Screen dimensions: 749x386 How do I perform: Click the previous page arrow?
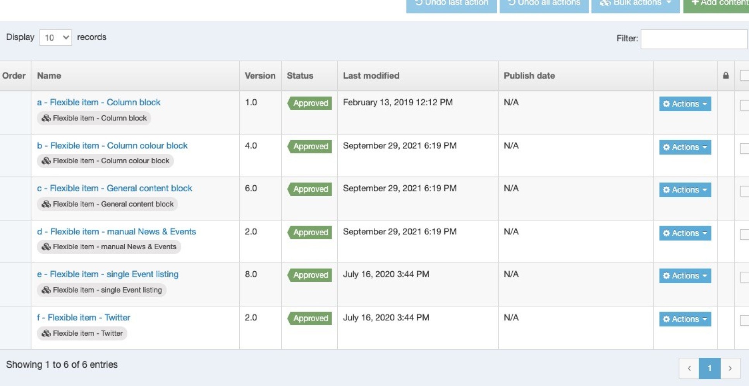[689, 368]
